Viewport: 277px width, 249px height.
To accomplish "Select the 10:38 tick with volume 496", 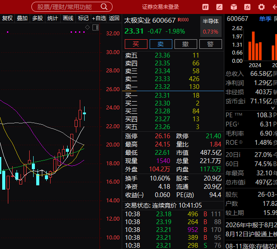I will click(173, 214).
